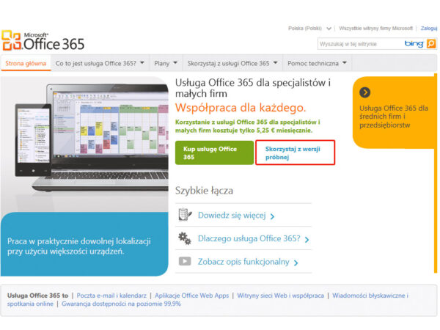Open the Aplikacje Office Web Apps link
The image size is (440, 330).
coord(191,296)
